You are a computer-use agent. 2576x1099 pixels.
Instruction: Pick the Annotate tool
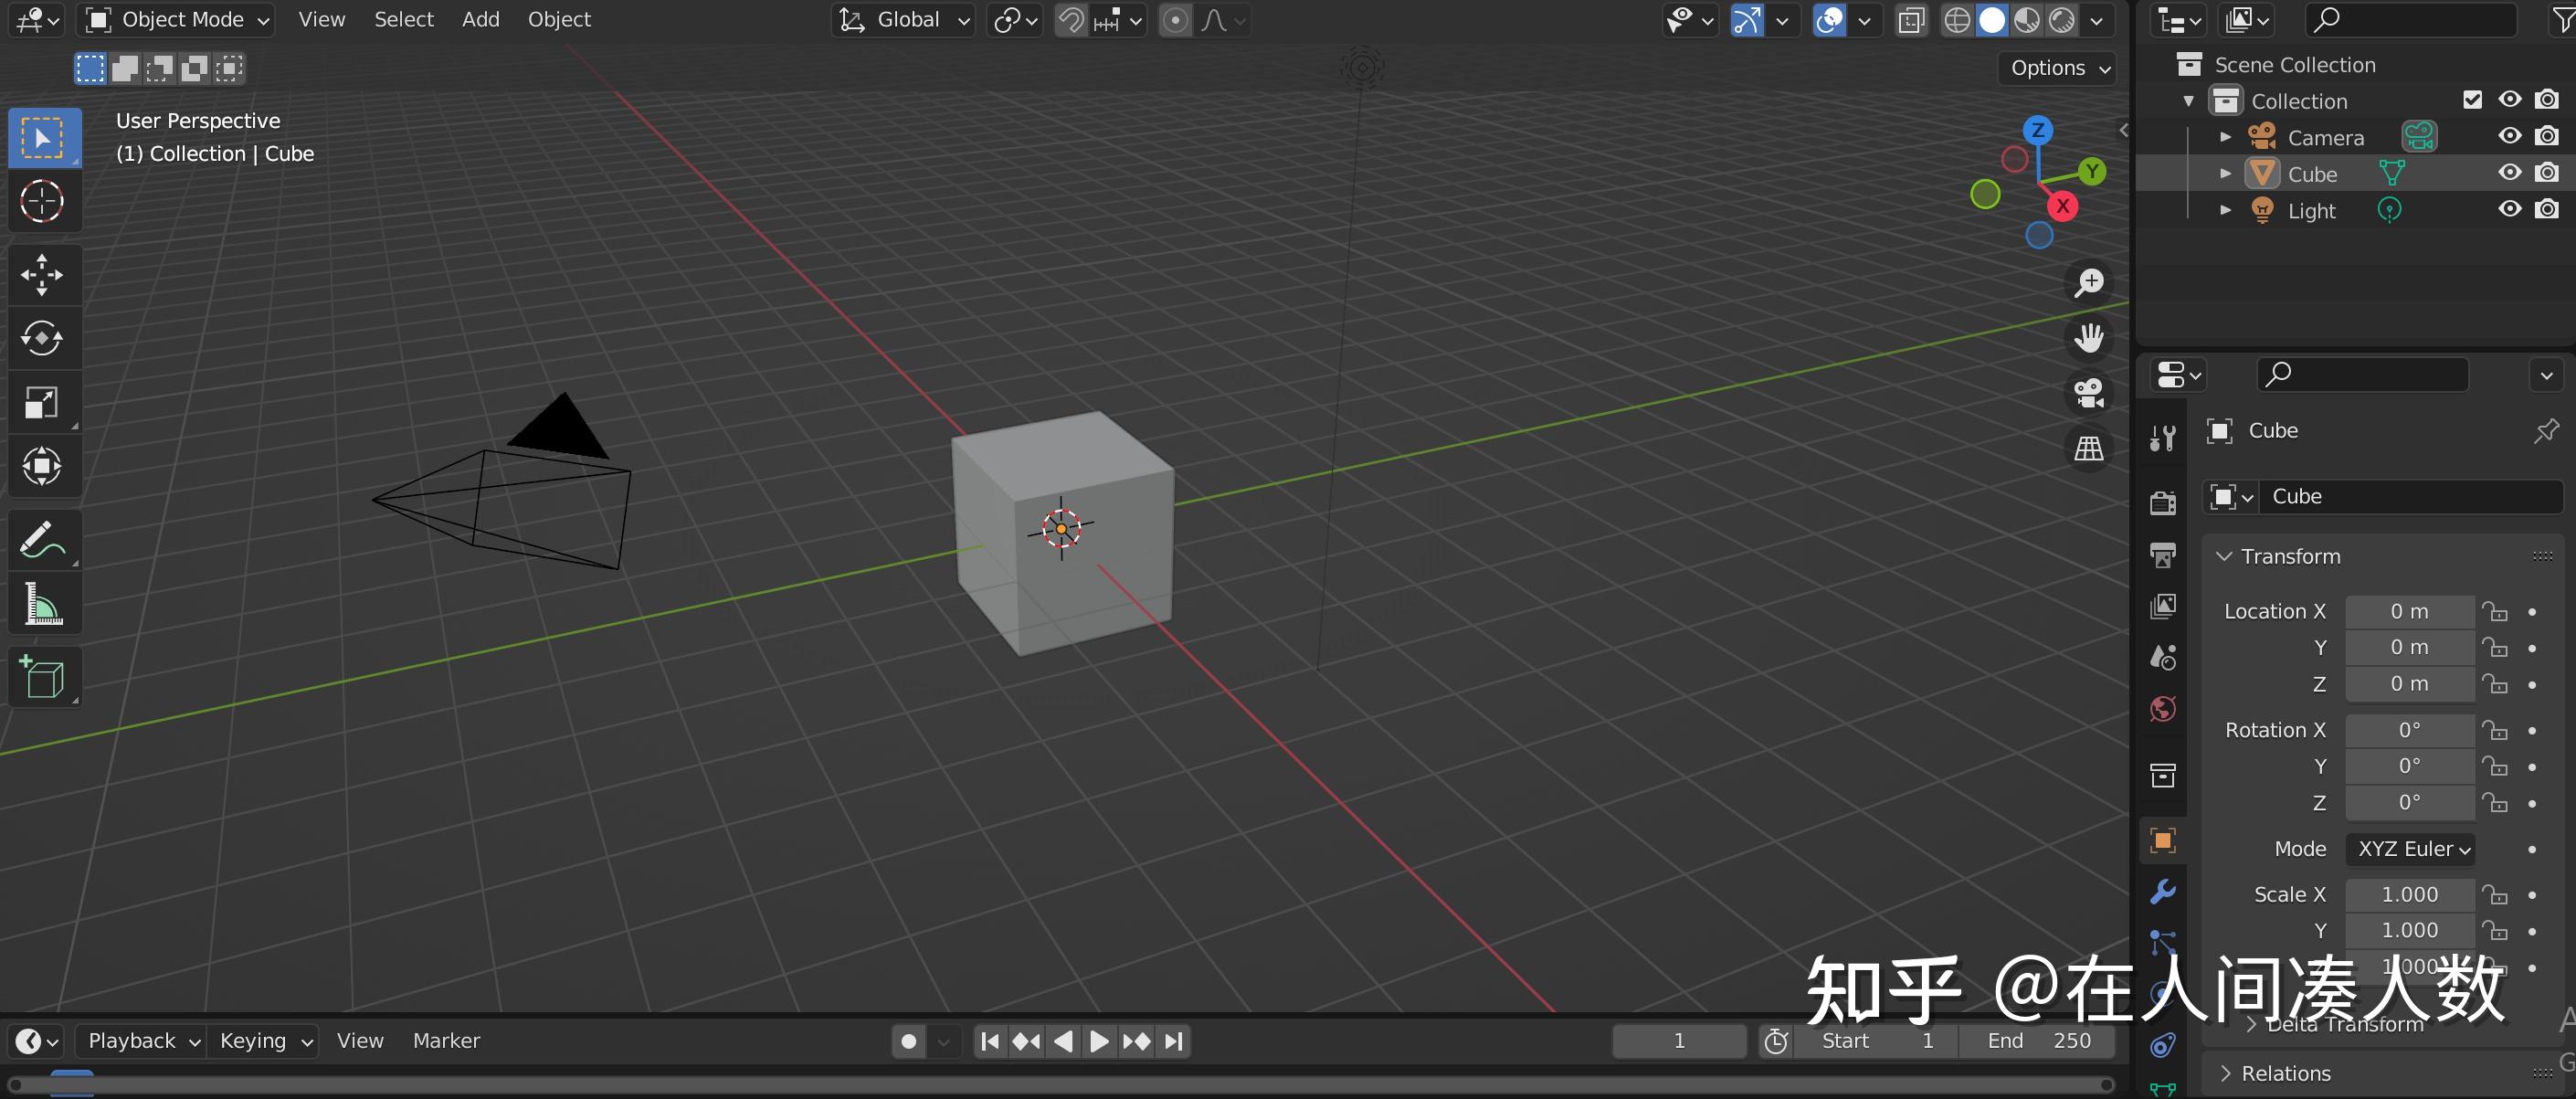coord(42,539)
